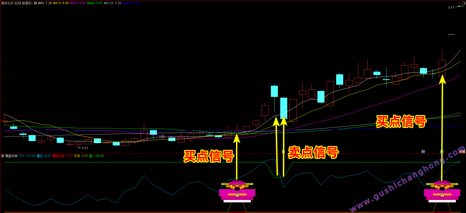Click the green 高: 100.00 value label
Screen dimensions: 466x213
(97, 156)
